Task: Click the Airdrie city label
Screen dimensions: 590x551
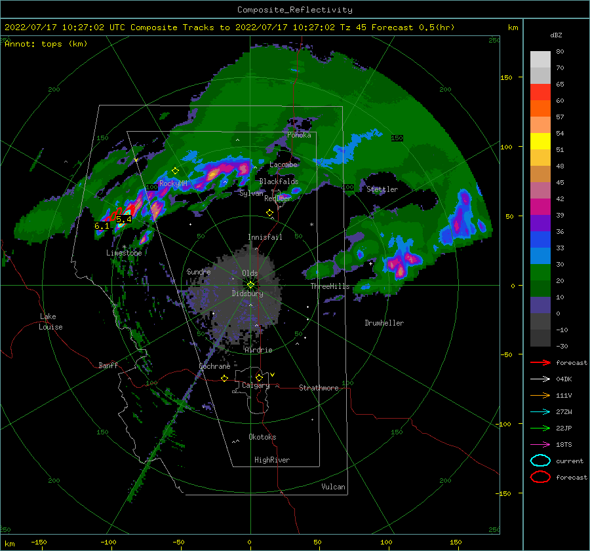Action: tap(258, 350)
